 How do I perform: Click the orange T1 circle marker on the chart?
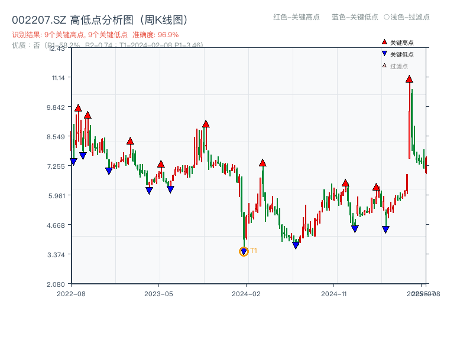point(244,252)
